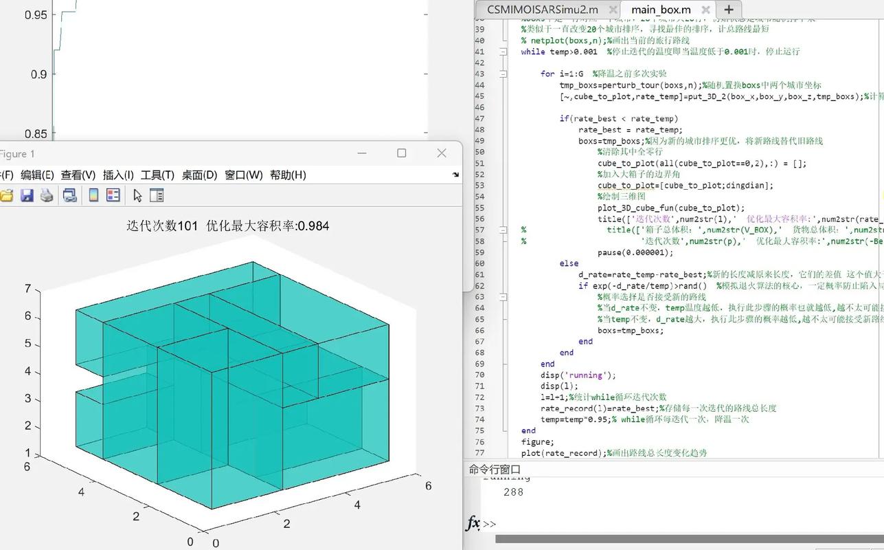Open the 工具(T) menu
The image size is (884, 550).
[x=157, y=175]
